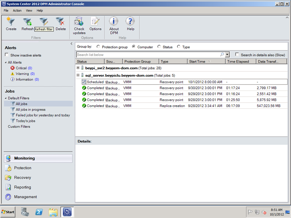291x218 pixels.
Task: Collapse the ribbon with top-right chevron
Action: click(287, 18)
